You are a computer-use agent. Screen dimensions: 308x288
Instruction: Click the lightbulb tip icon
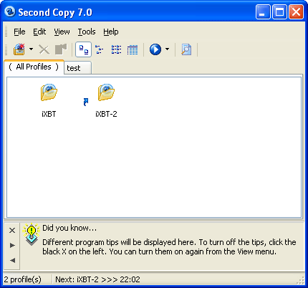pos(32,234)
